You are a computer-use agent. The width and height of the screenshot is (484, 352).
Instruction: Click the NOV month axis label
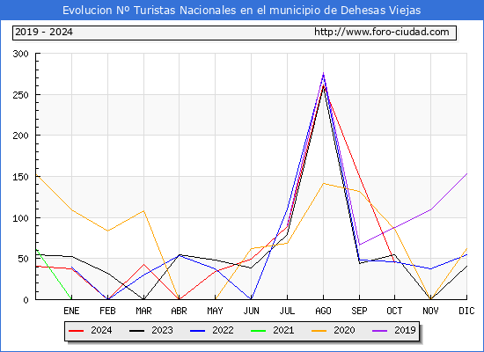click(x=430, y=311)
